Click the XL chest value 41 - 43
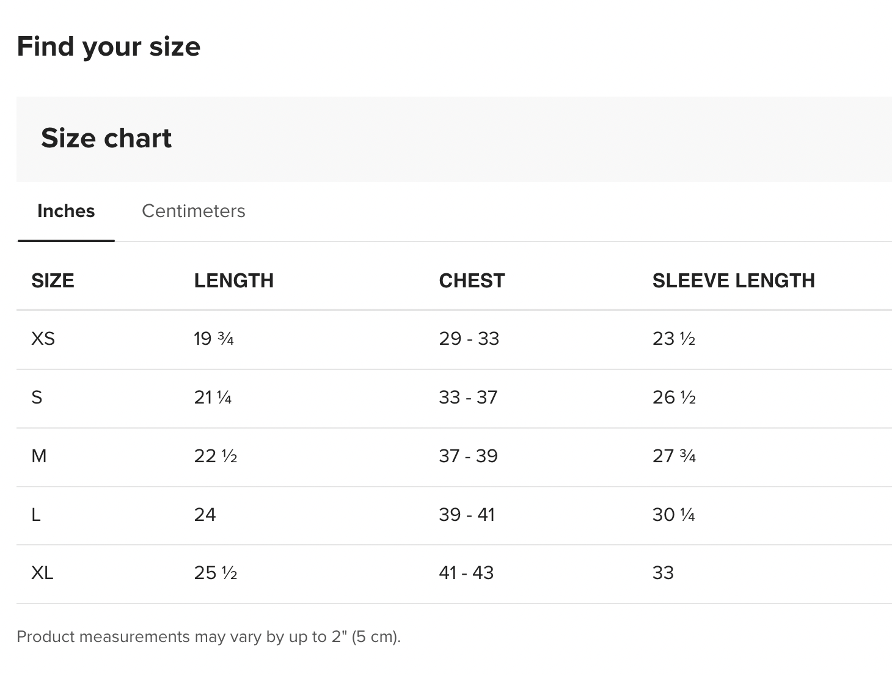 pos(466,573)
